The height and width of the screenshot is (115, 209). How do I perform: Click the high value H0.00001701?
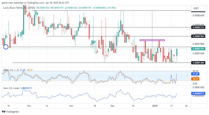coord(57,8)
